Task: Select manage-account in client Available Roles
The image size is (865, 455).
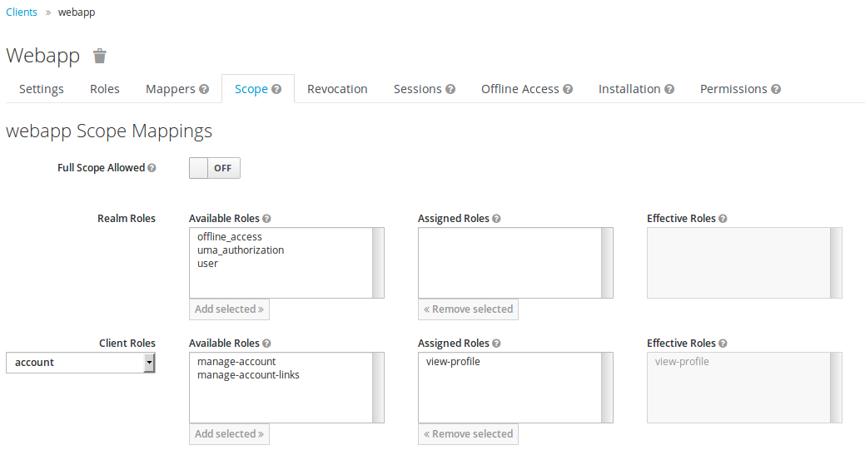Action: tap(236, 361)
